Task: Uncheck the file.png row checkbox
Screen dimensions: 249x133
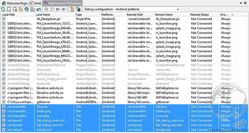Action: (x=3, y=107)
